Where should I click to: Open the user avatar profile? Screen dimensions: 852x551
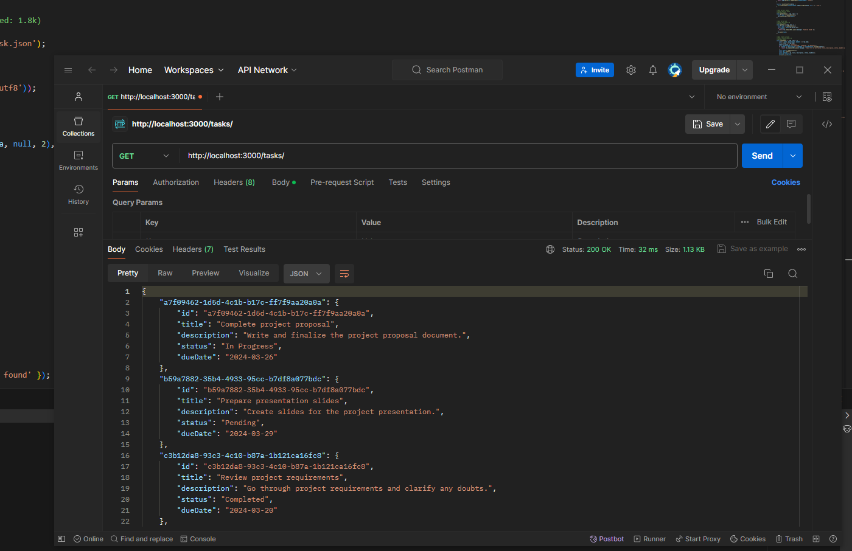[675, 70]
